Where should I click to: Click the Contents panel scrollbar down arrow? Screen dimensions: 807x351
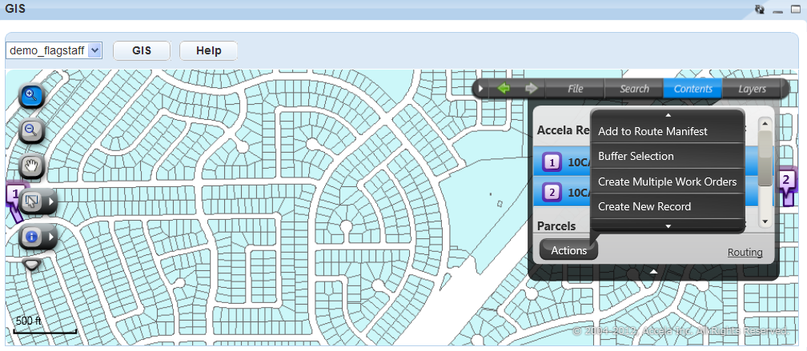click(765, 221)
